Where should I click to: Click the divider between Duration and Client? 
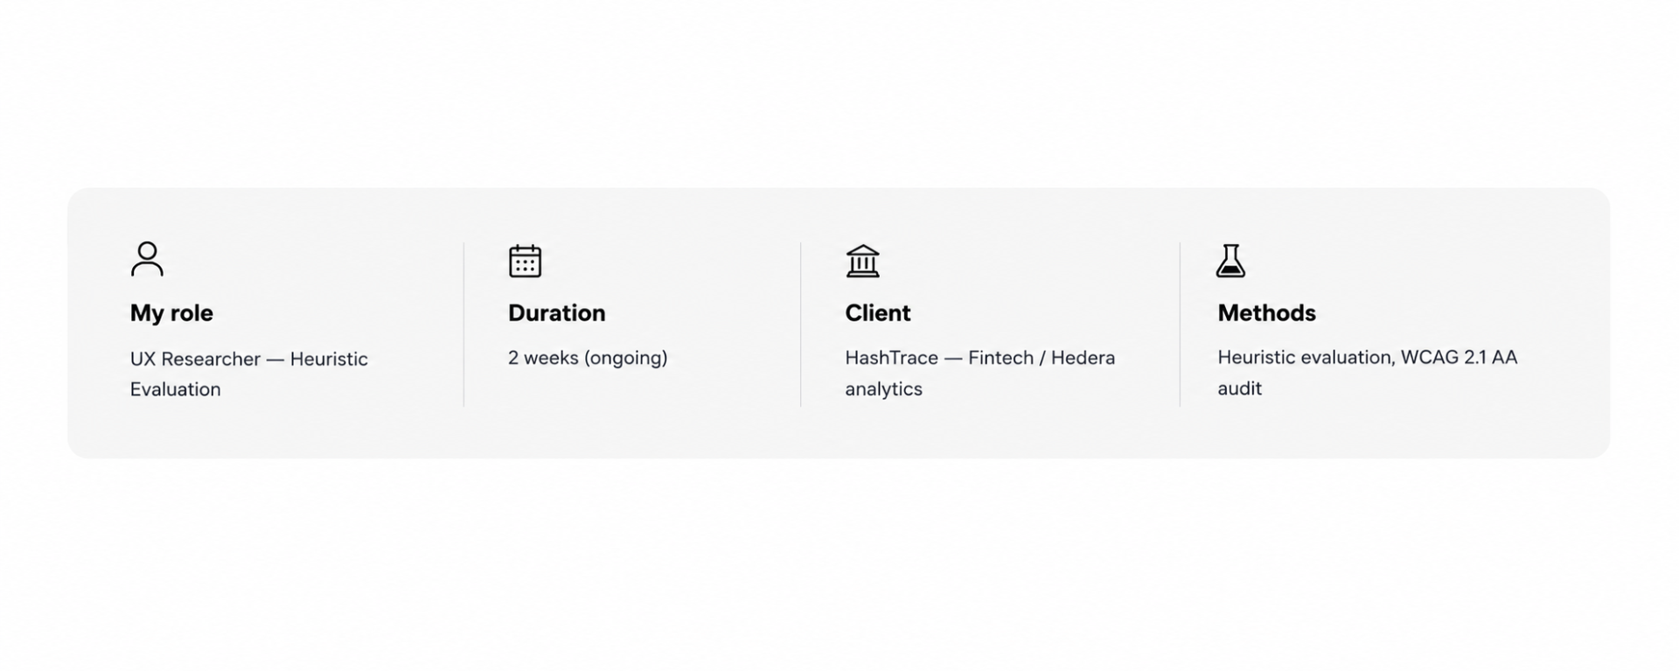[800, 325]
